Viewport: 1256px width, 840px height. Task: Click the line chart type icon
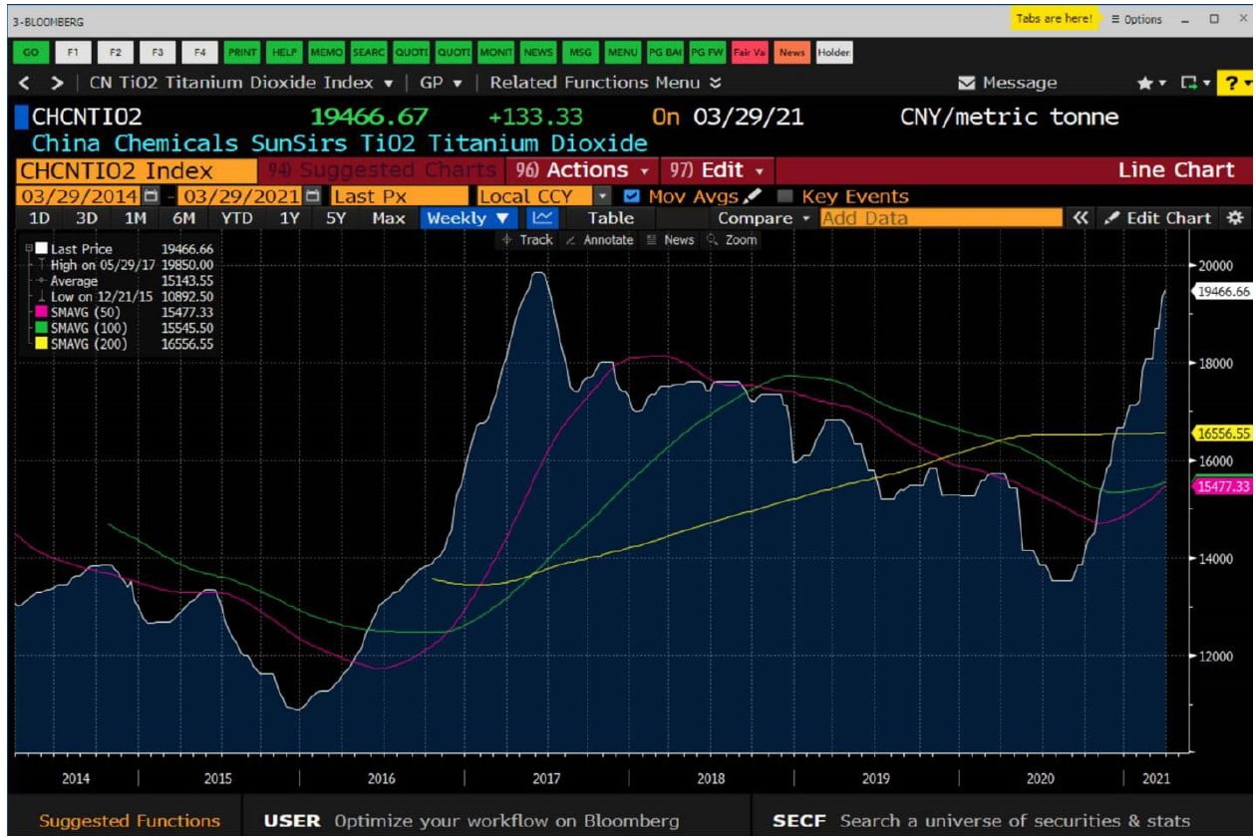[x=542, y=218]
